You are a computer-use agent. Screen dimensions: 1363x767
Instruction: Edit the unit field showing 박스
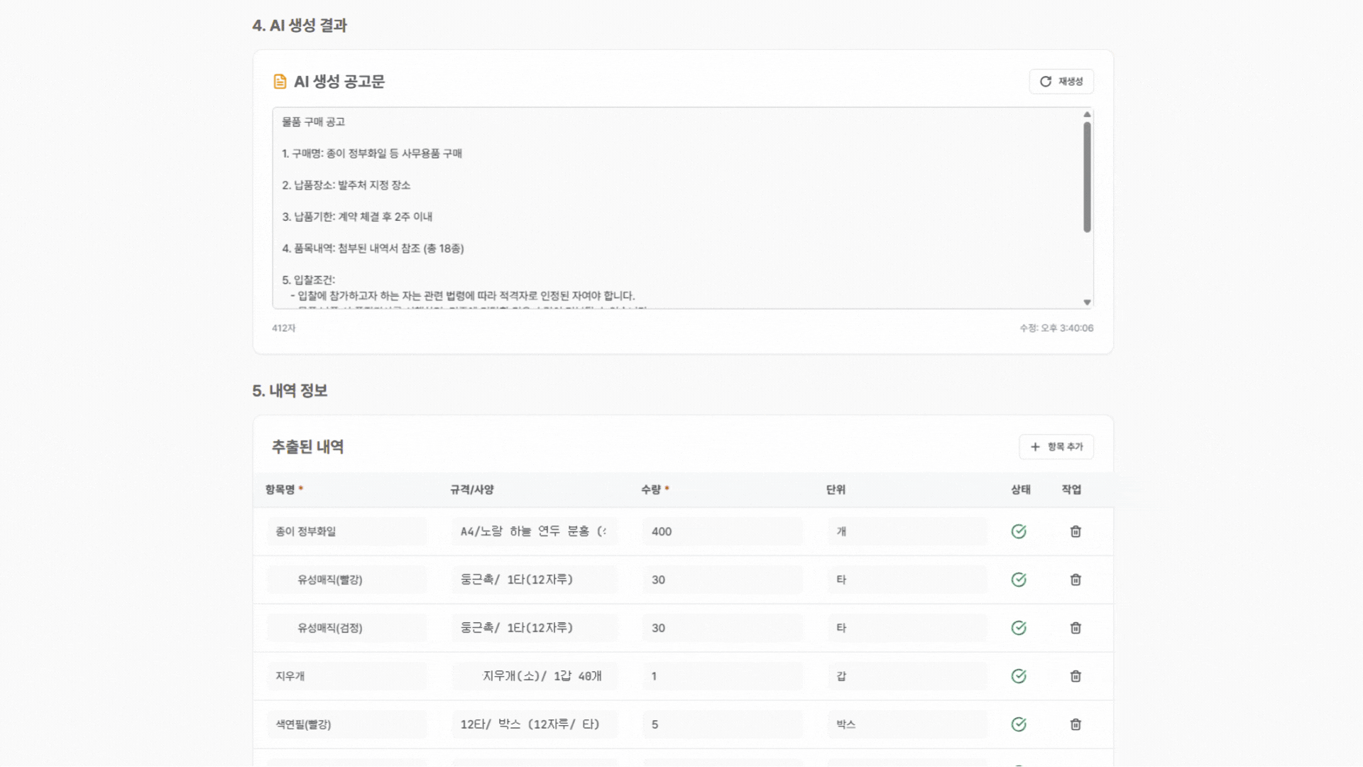coord(907,724)
